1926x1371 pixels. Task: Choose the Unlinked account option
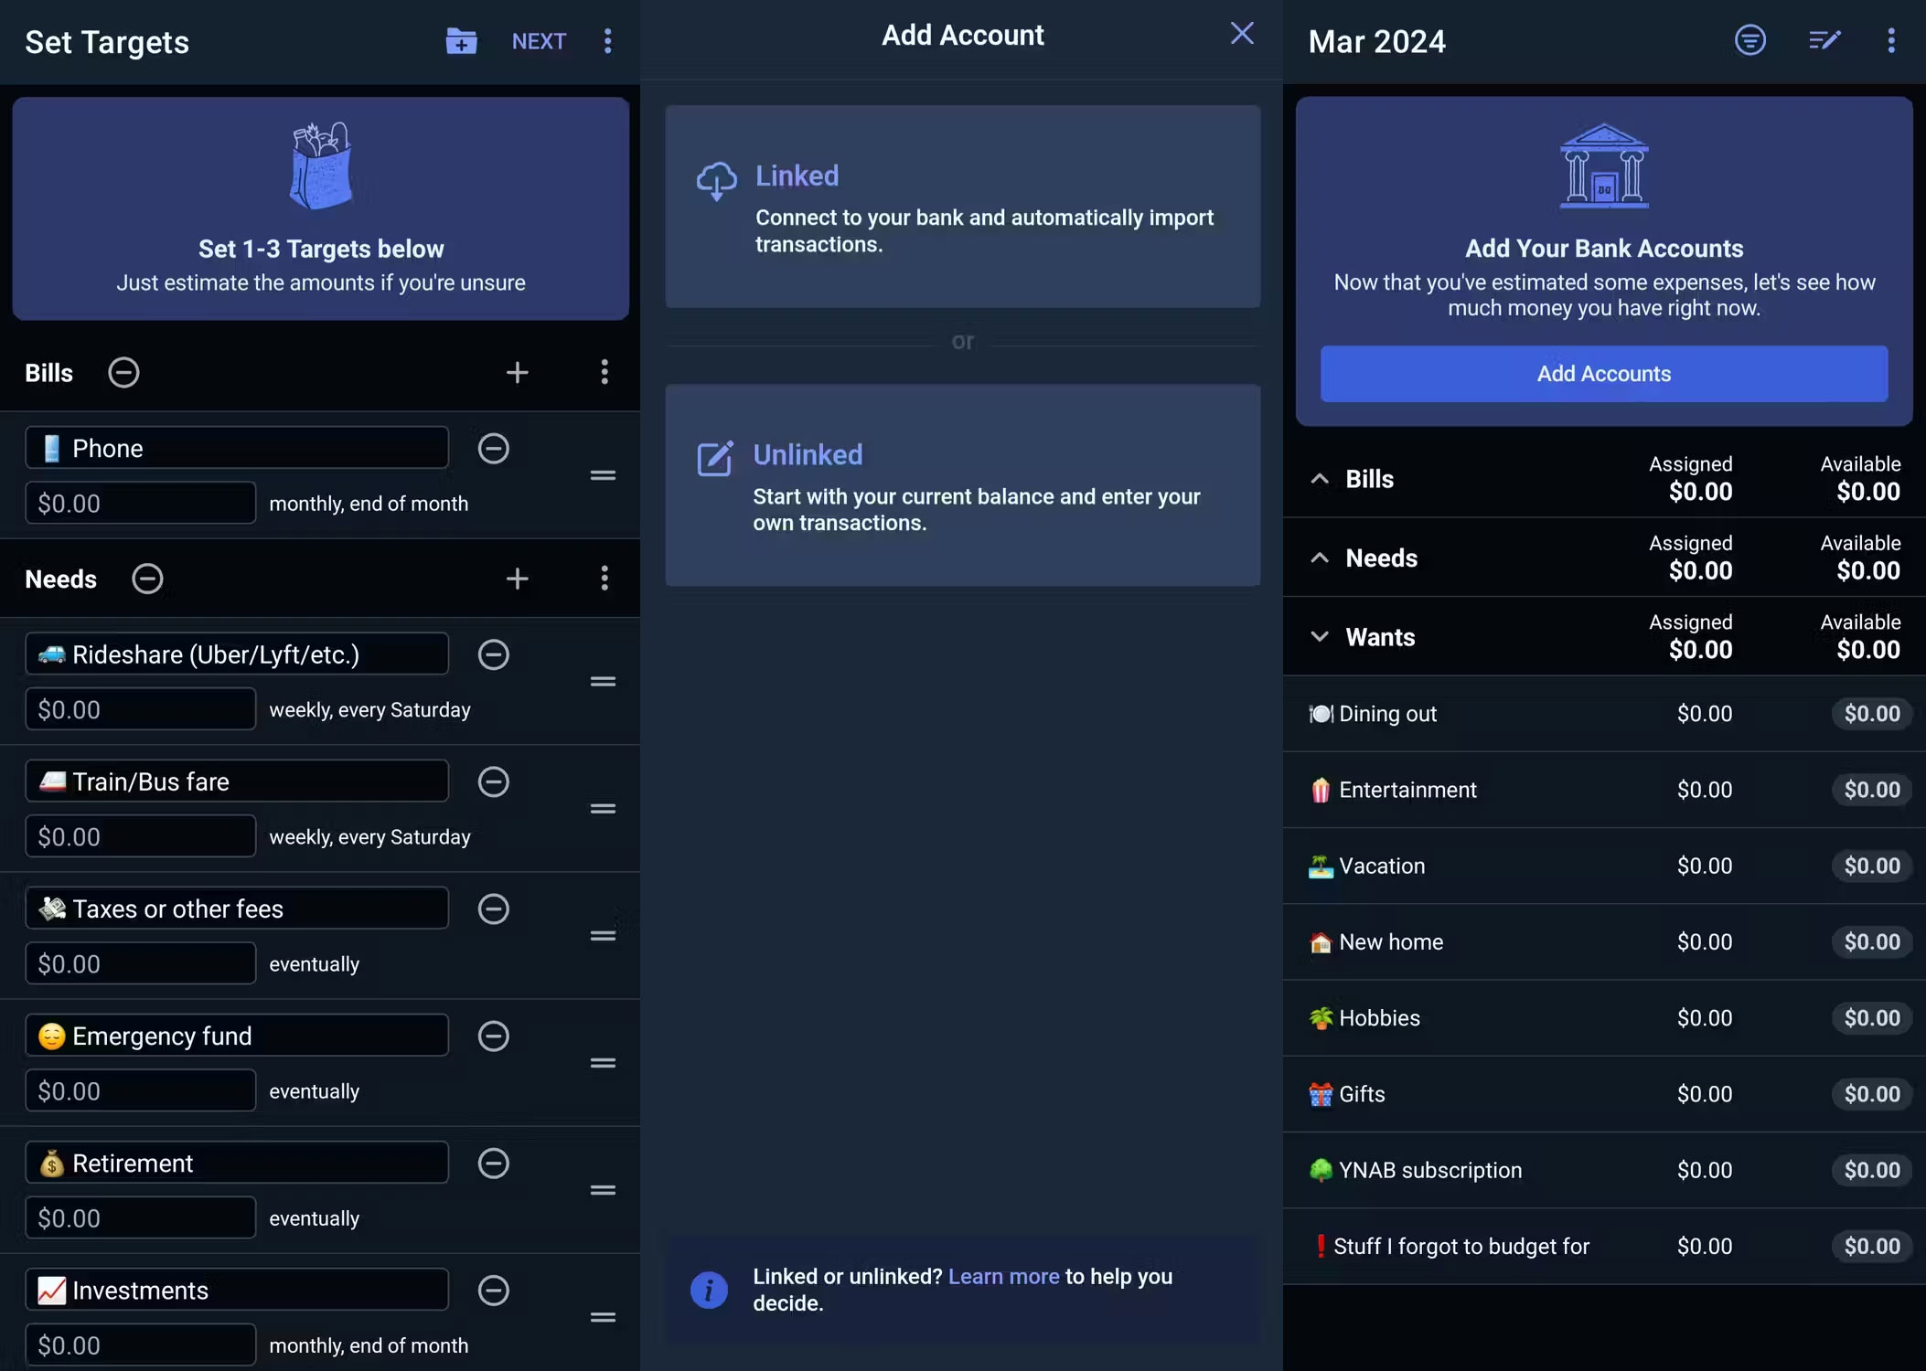(x=962, y=485)
